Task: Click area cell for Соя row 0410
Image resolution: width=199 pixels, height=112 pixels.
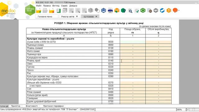Action: 133,89
